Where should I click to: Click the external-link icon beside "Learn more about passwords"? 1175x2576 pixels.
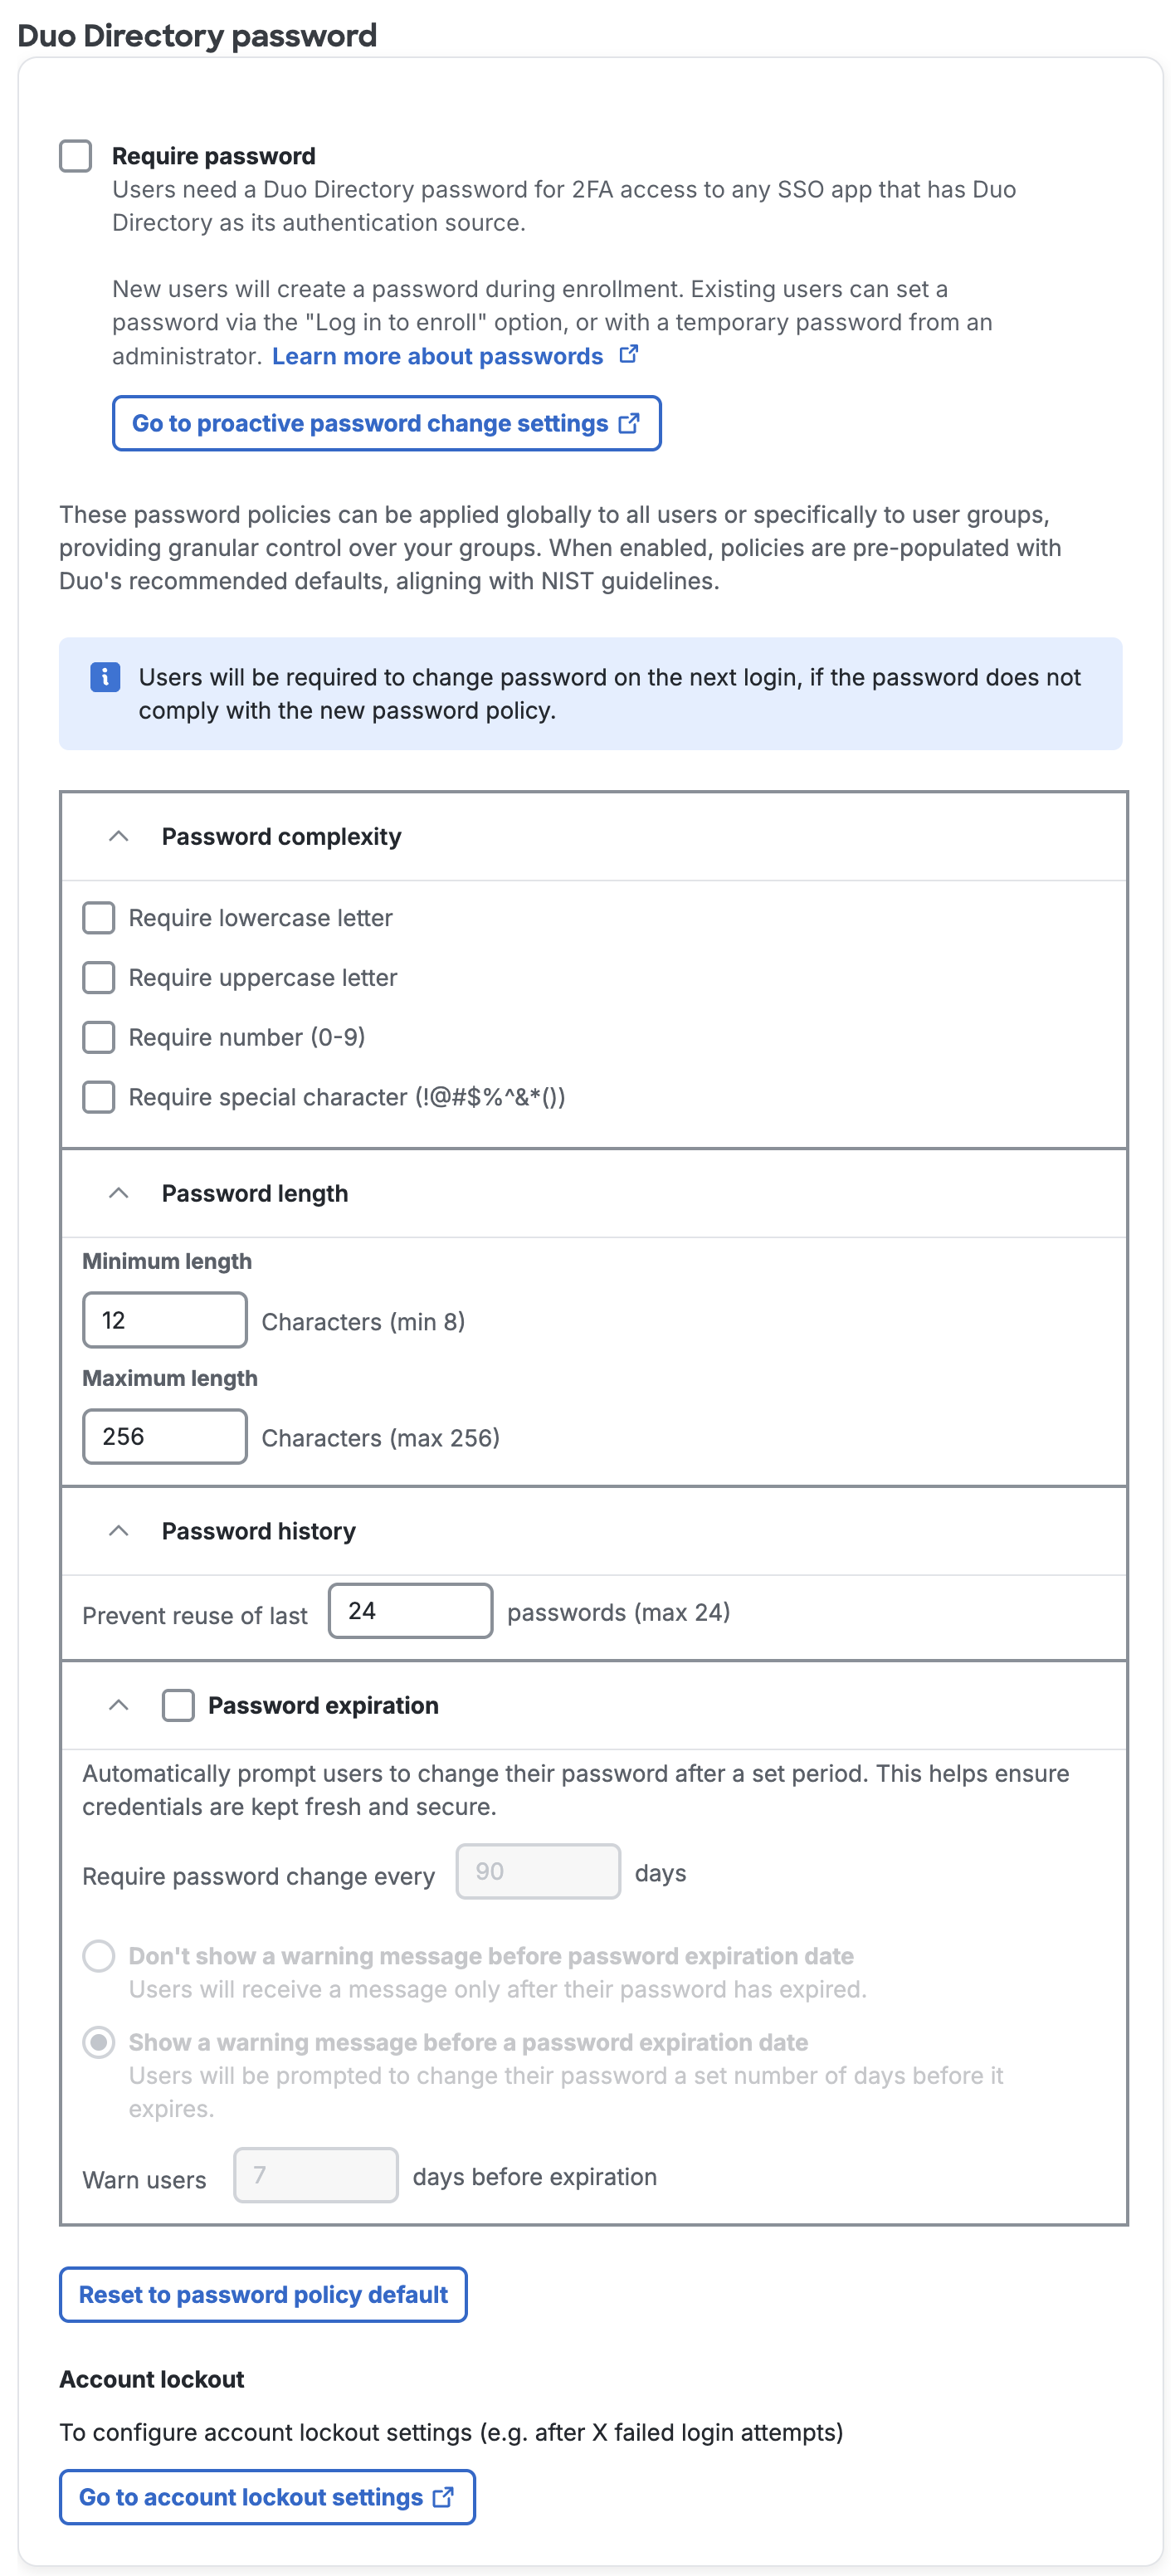coord(629,354)
